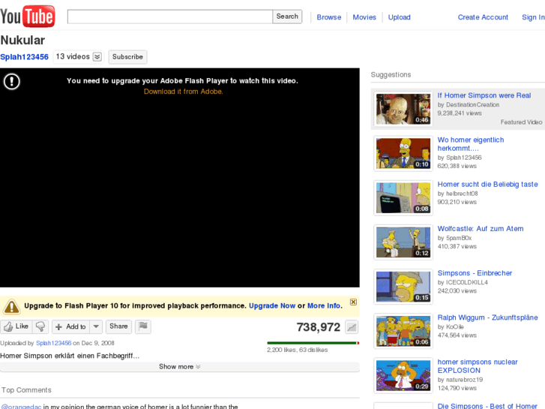Flag this video with the flag icon
This screenshot has height=409, width=545.
(x=143, y=326)
